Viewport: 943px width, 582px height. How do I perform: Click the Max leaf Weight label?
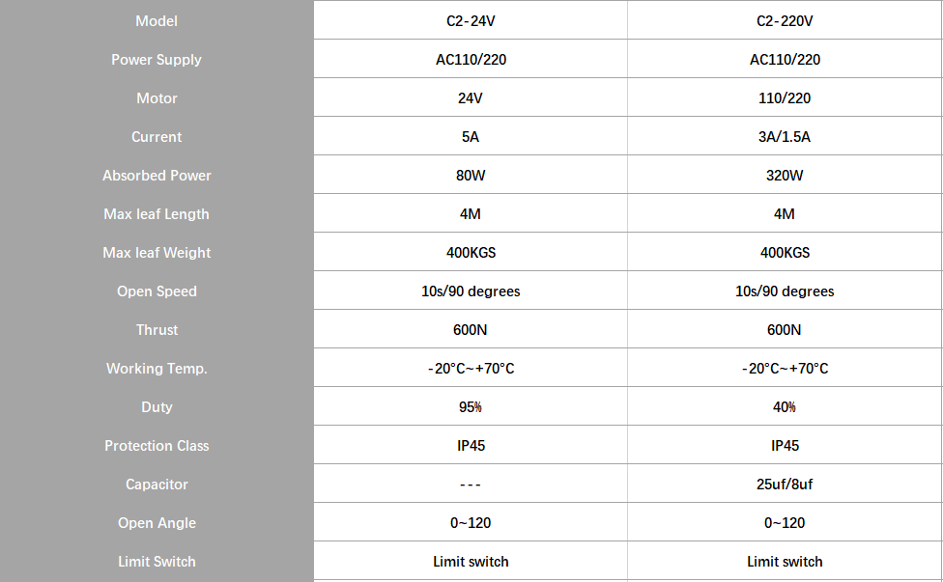click(x=157, y=253)
